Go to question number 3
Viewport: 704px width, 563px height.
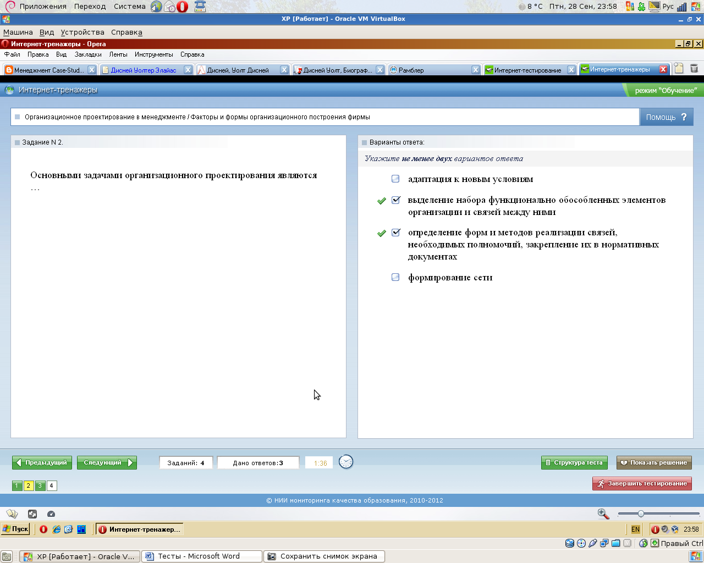click(40, 485)
